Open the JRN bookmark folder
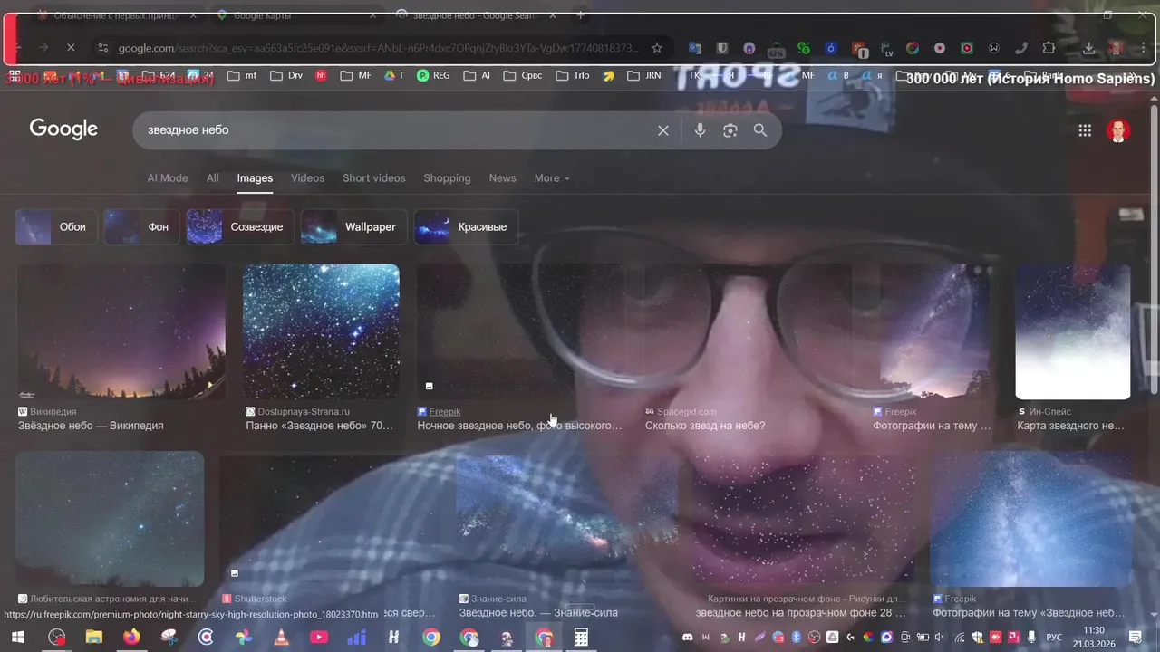Image resolution: width=1160 pixels, height=652 pixels. (644, 76)
